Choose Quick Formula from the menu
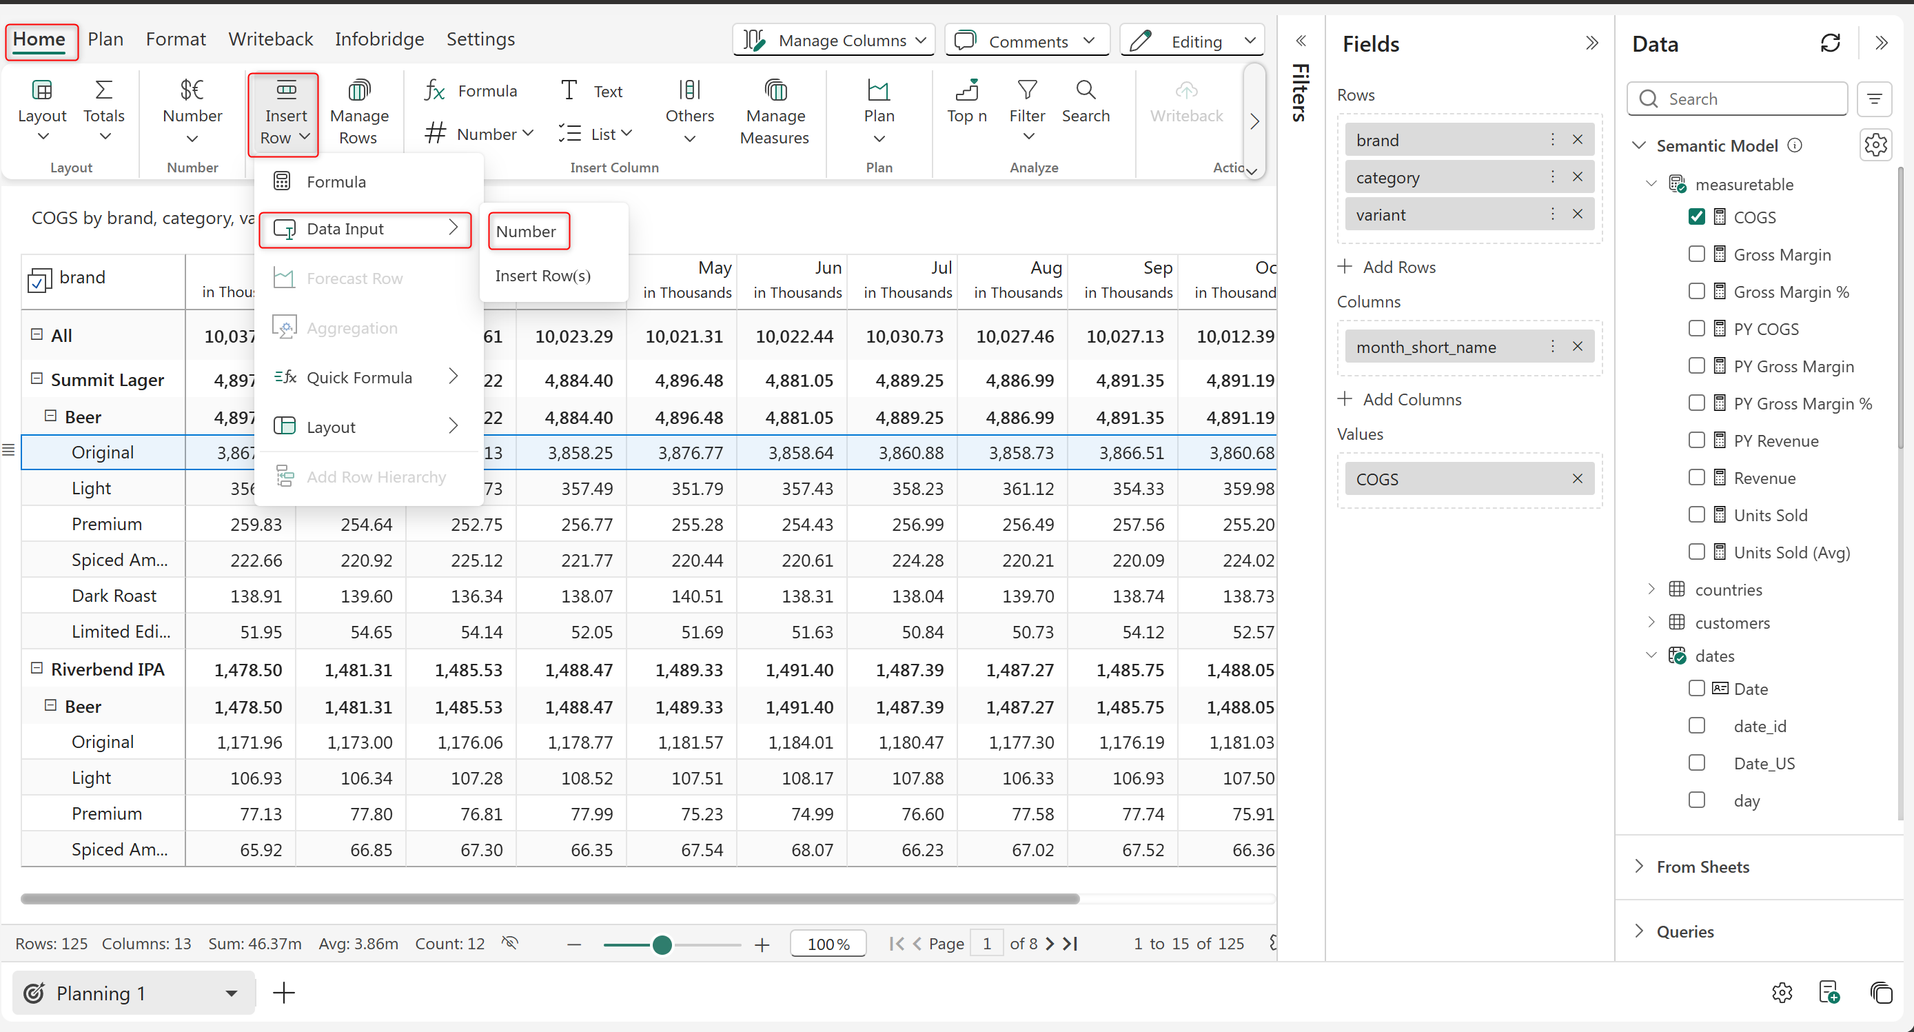The width and height of the screenshot is (1914, 1032). (359, 377)
